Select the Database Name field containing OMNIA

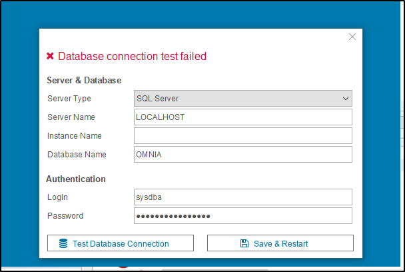242,155
